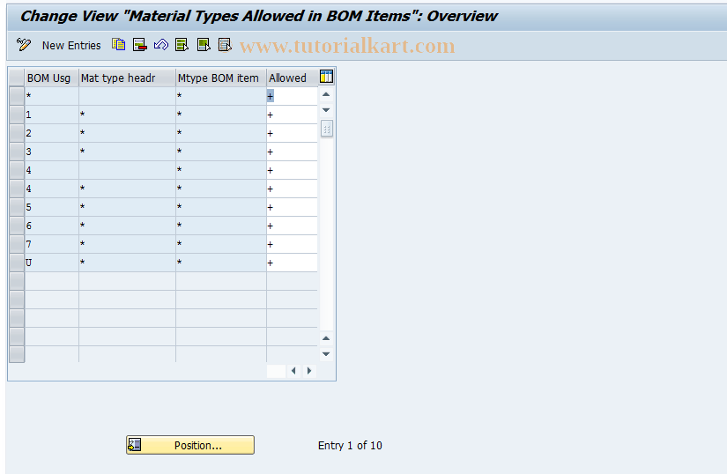Open the table column configuration icon
Viewport: 727px width, 474px height.
326,77
